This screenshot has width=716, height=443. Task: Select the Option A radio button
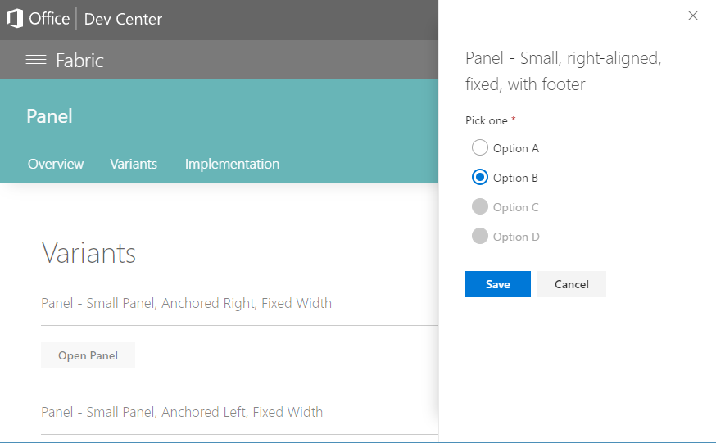tap(480, 148)
